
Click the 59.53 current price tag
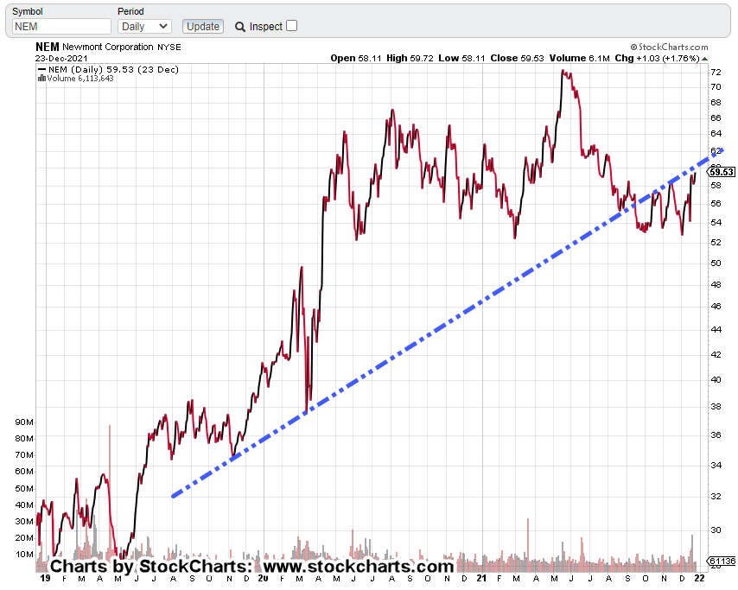click(722, 172)
